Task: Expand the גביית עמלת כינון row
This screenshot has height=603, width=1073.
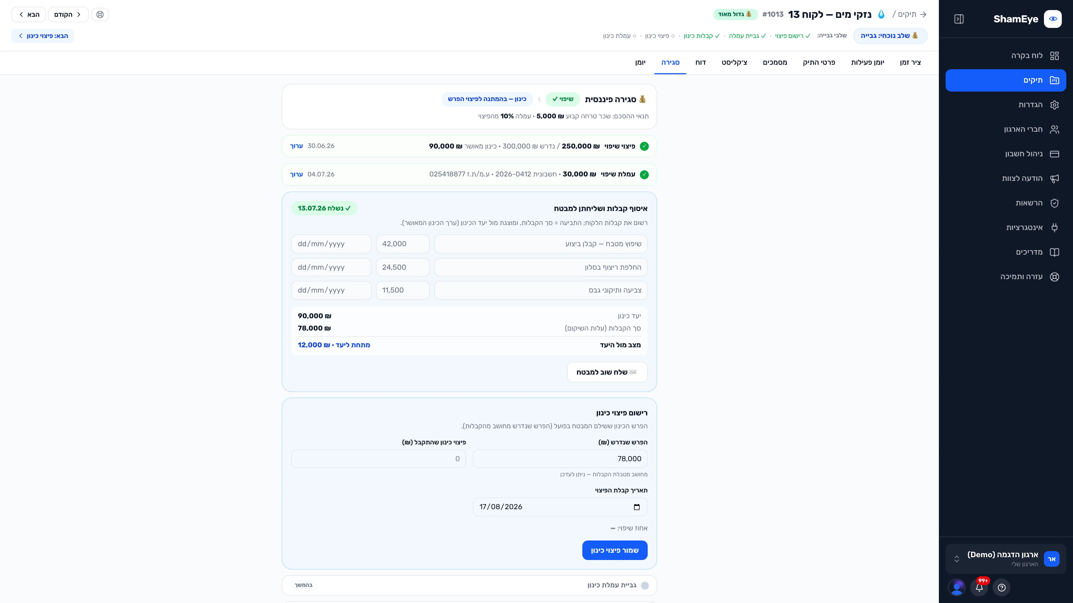Action: (x=469, y=585)
